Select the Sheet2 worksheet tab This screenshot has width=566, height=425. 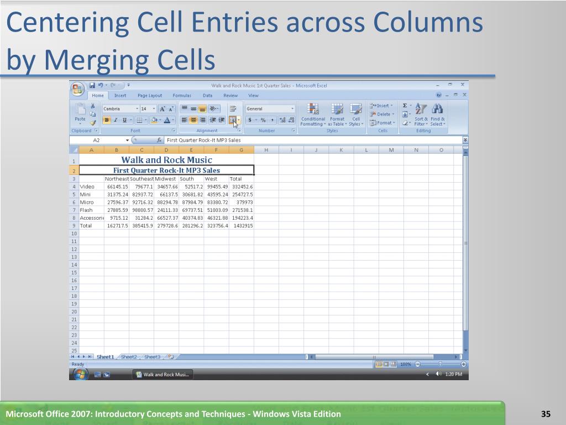click(x=129, y=357)
